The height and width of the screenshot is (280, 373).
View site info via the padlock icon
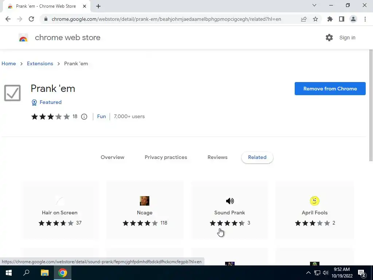(46, 19)
